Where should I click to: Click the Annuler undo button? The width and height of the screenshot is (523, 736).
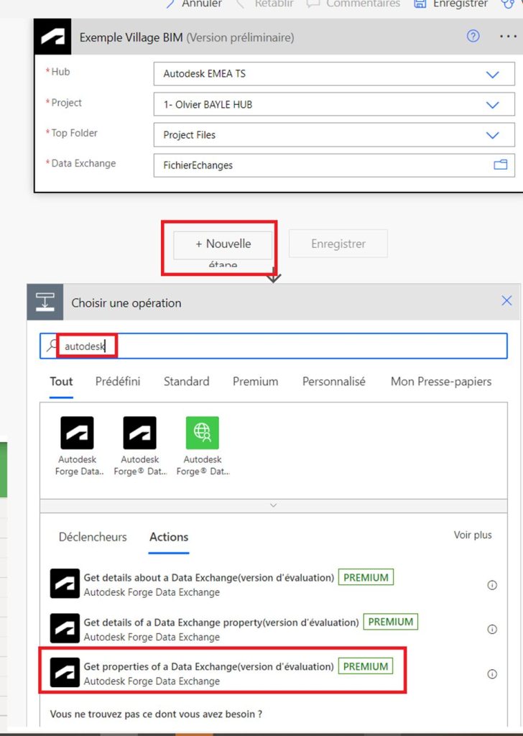coord(194,4)
